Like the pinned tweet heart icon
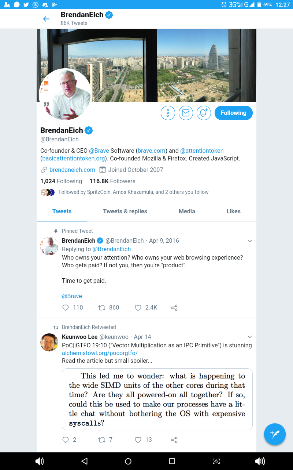 (138, 308)
